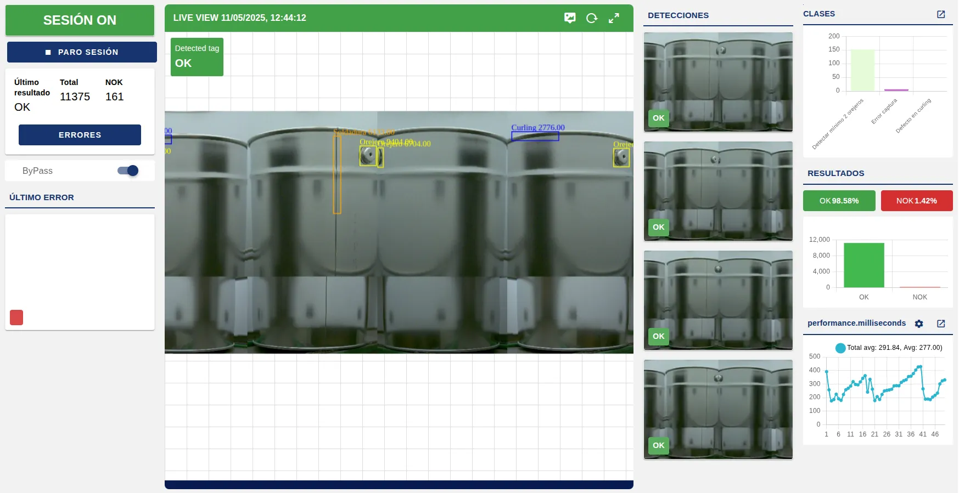This screenshot has width=959, height=493.
Task: Click the ByPass label
Action: 37,171
